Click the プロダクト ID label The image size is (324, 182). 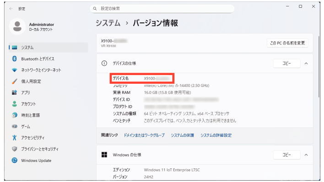click(122, 107)
